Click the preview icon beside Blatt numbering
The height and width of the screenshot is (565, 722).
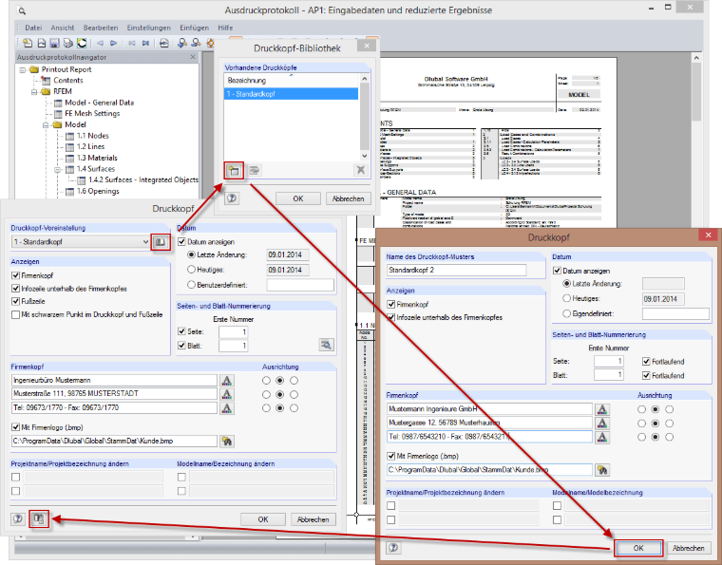point(326,345)
